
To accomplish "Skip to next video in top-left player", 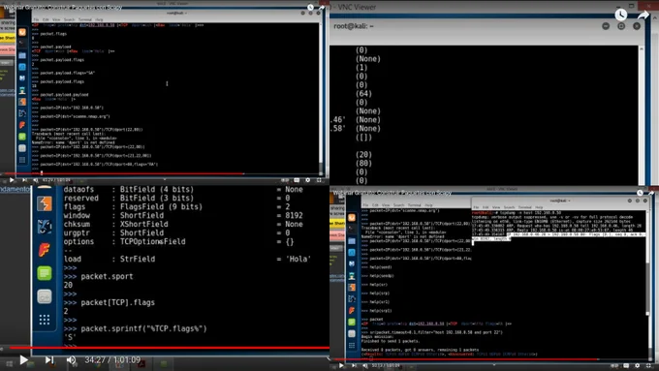I will point(24,180).
